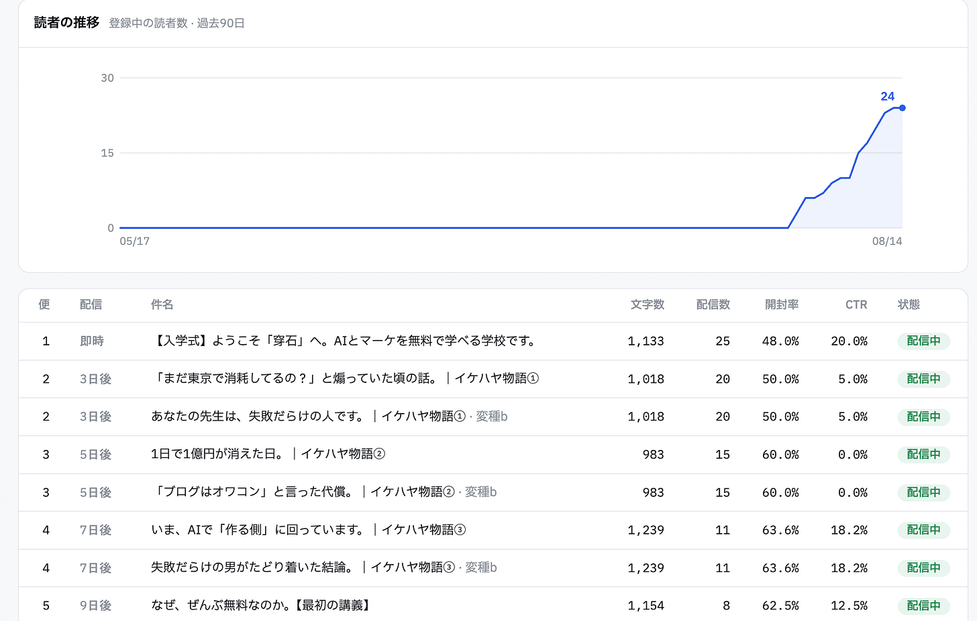This screenshot has width=977, height=621.
Task: Click character count 1,154 cell
Action: coord(646,606)
